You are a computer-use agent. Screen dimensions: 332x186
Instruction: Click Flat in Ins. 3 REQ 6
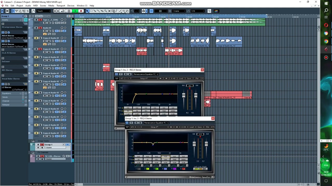point(208,127)
